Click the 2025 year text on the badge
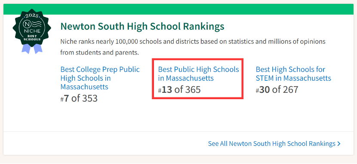Viewport: 357px width, 164px height. [31, 16]
